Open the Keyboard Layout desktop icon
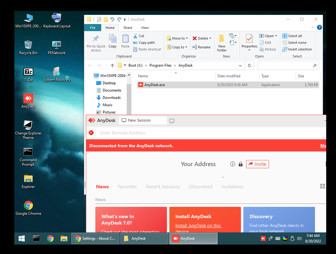The height and width of the screenshot is (254, 336). (x=57, y=21)
